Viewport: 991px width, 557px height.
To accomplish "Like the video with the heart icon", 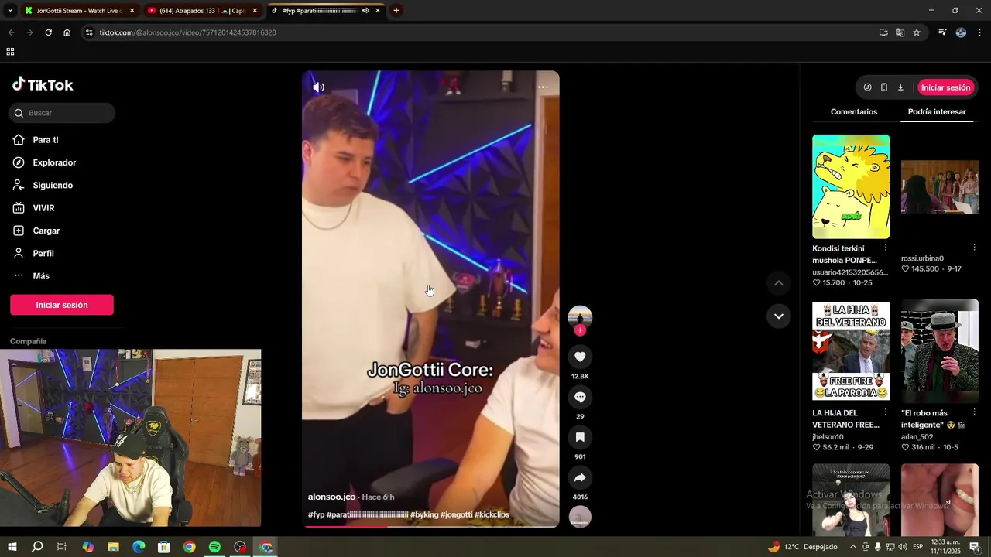I will [580, 357].
